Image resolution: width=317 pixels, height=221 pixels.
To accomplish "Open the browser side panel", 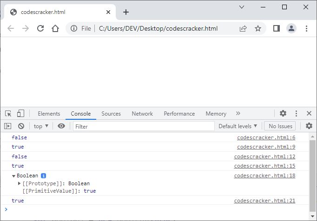I will click(x=277, y=28).
